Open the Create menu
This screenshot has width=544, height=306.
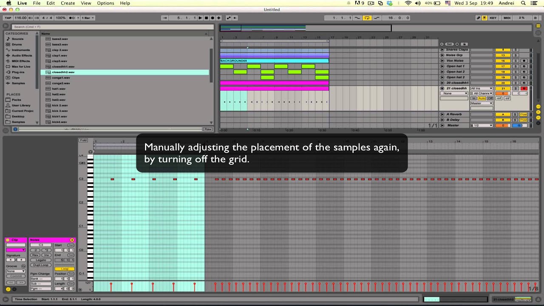pyautogui.click(x=68, y=3)
